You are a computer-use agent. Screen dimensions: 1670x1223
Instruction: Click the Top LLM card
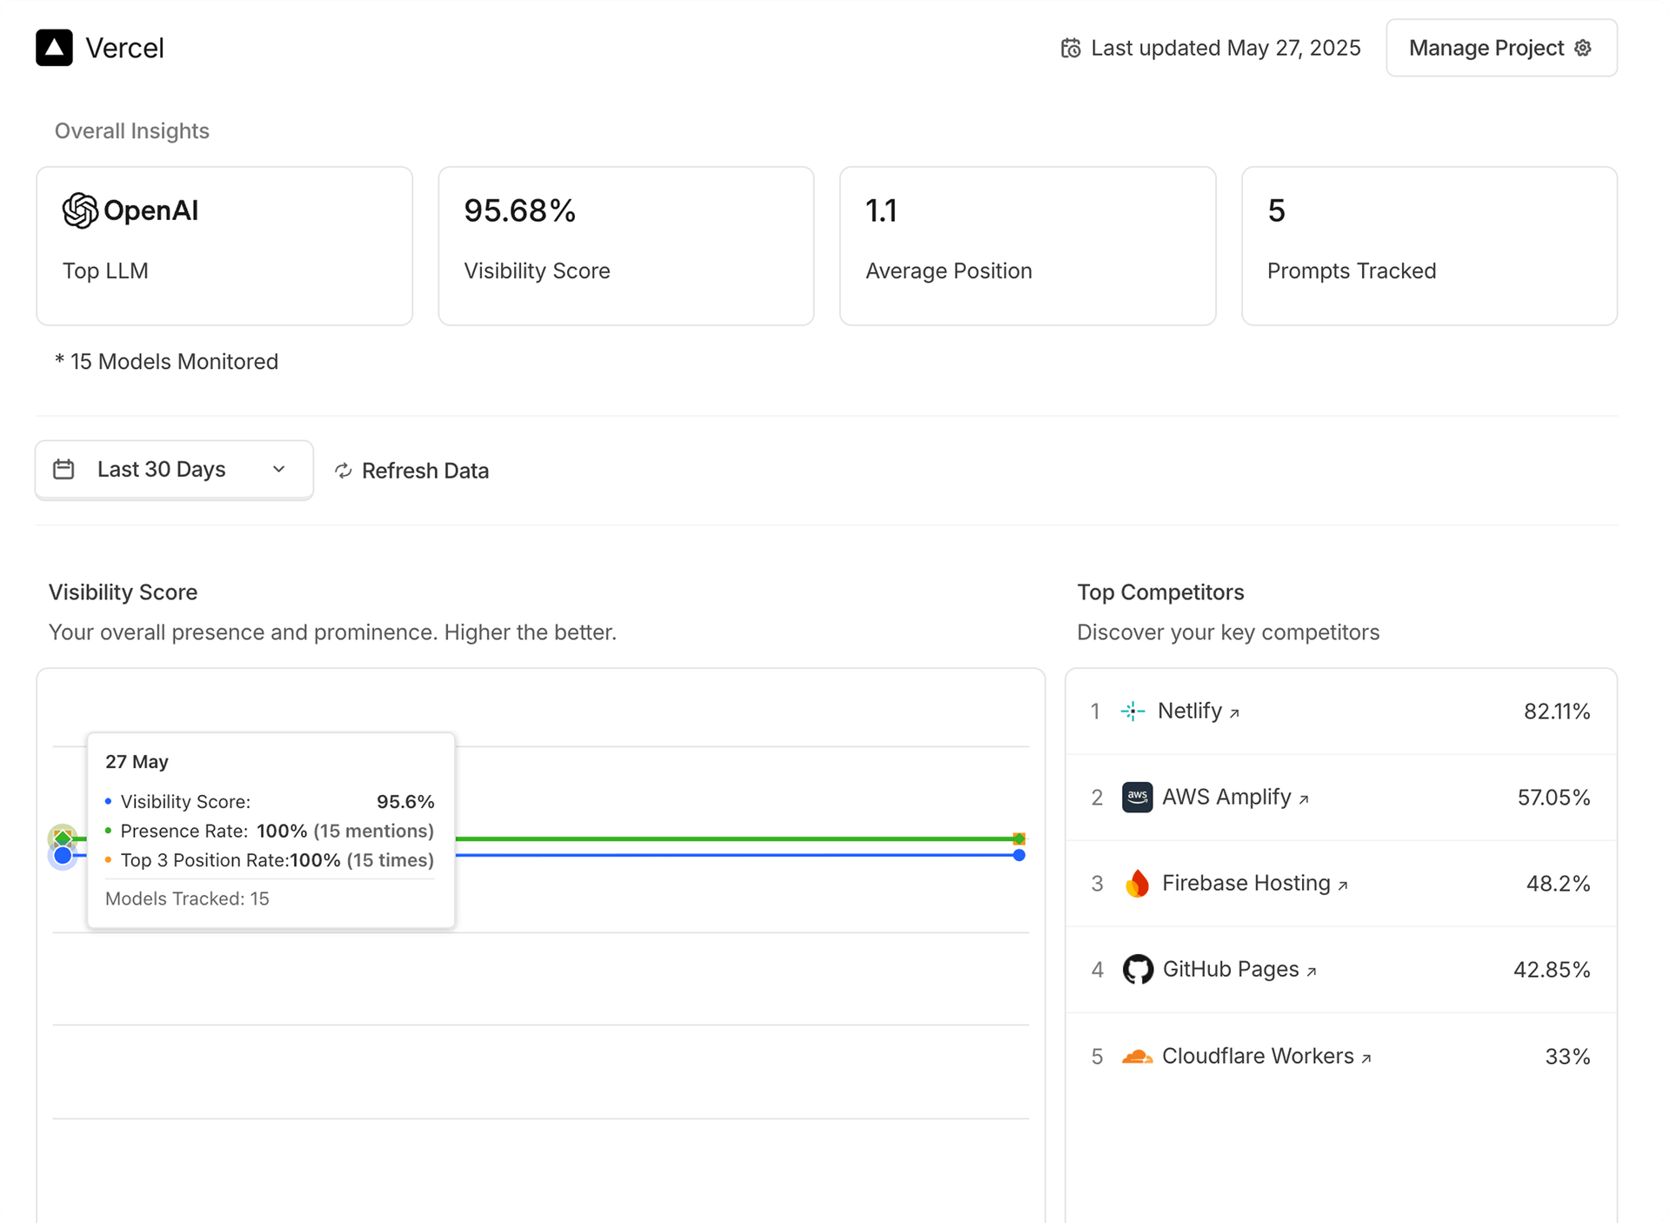pyautogui.click(x=224, y=246)
